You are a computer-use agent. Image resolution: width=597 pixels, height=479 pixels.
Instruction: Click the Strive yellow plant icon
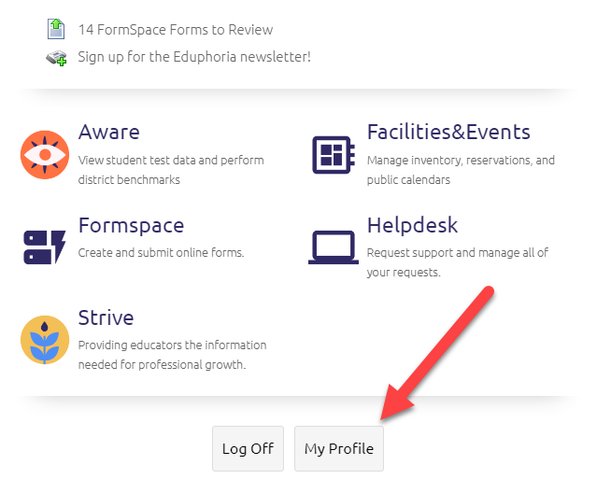click(x=45, y=340)
